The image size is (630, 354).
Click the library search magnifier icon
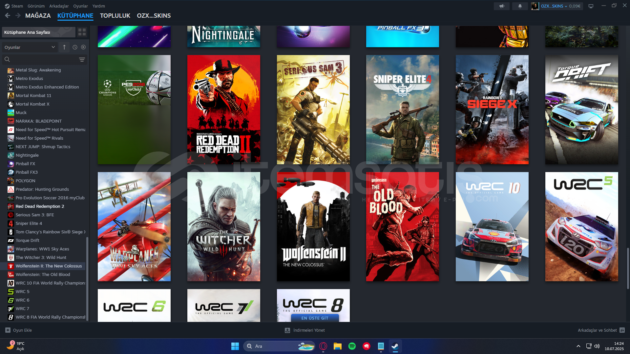7,59
